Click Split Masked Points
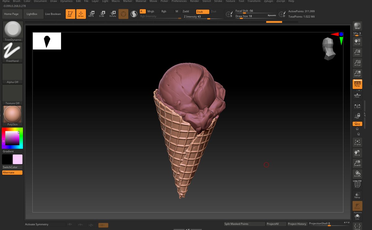The width and height of the screenshot is (372, 230). [x=244, y=224]
